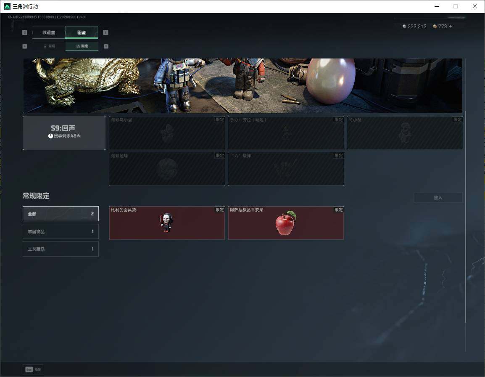The height and width of the screenshot is (377, 485).
Task: Click 限定 tag on 比利的面具狼 card
Action: 220,210
